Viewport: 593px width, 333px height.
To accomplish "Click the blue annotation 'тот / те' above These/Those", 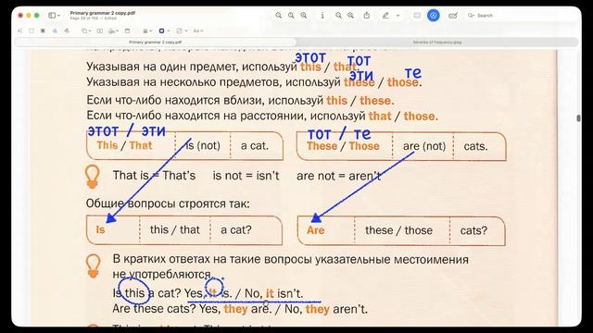I will (339, 133).
